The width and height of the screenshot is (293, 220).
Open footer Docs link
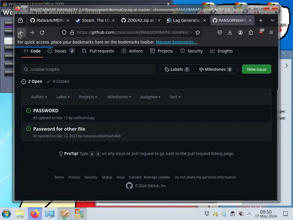pyautogui.click(x=120, y=177)
